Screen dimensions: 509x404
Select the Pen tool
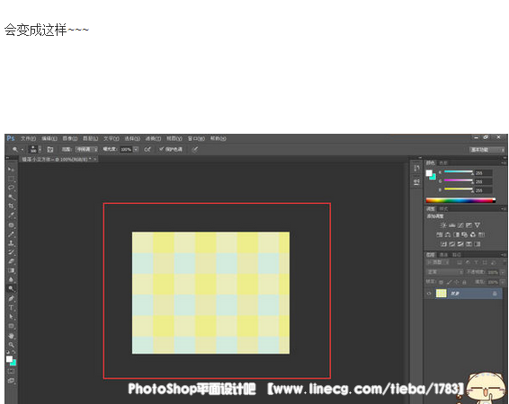pos(11,298)
